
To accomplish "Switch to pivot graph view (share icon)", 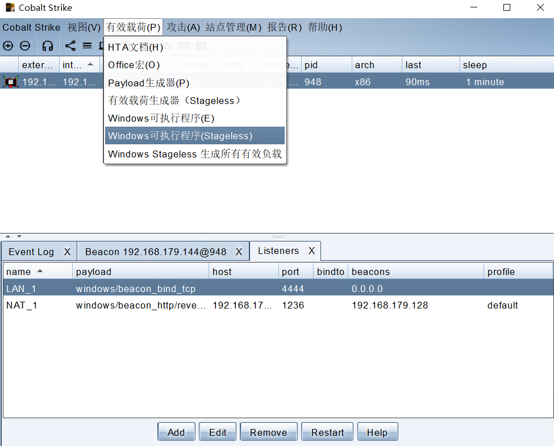I will [x=70, y=45].
